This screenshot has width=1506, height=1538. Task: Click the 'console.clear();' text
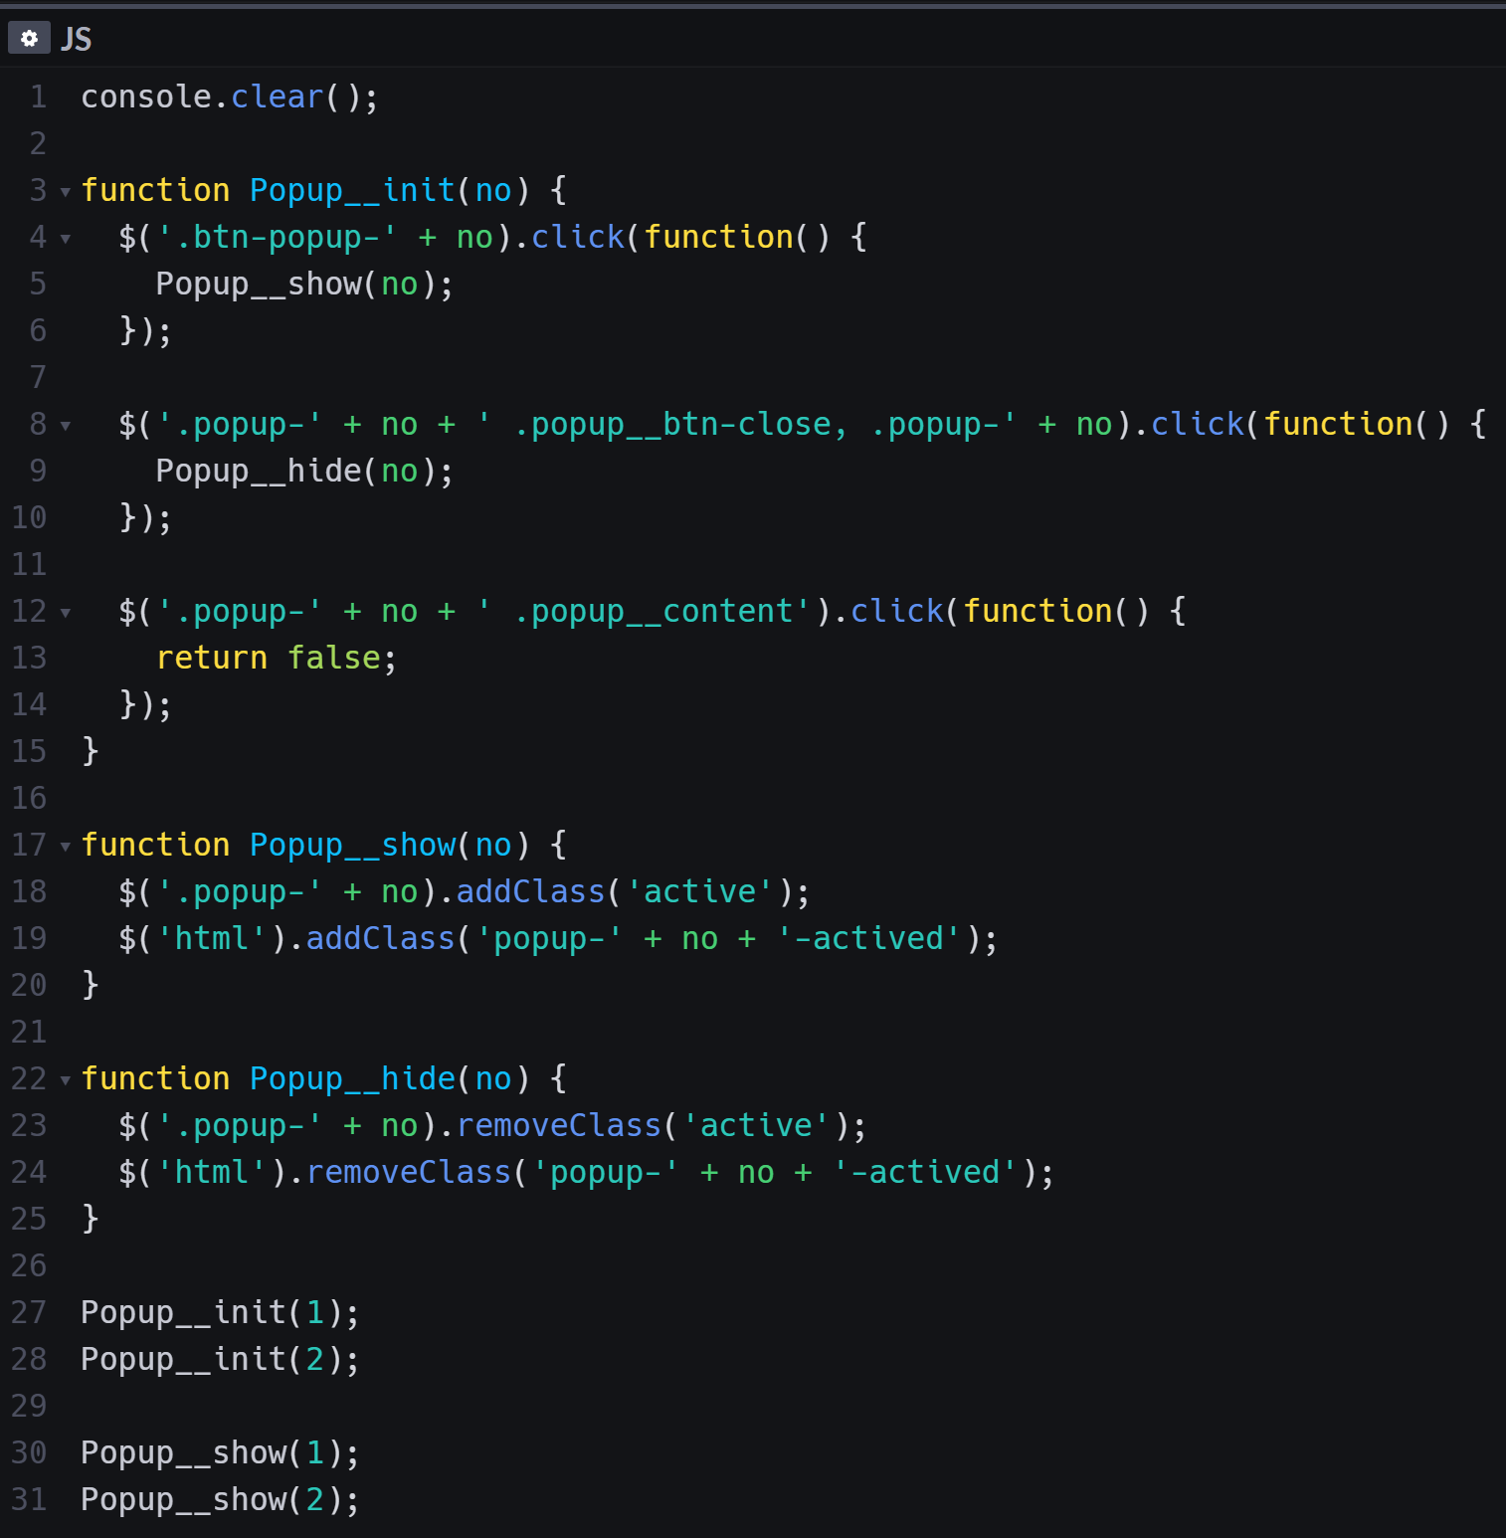[x=230, y=96]
